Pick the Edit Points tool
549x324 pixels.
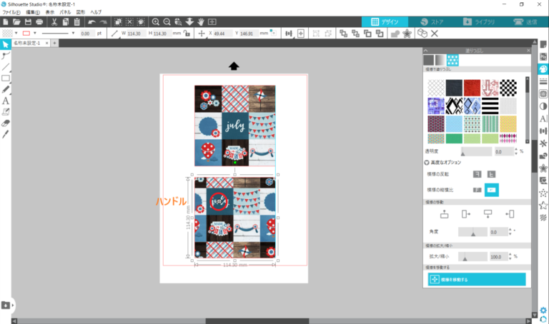5,56
